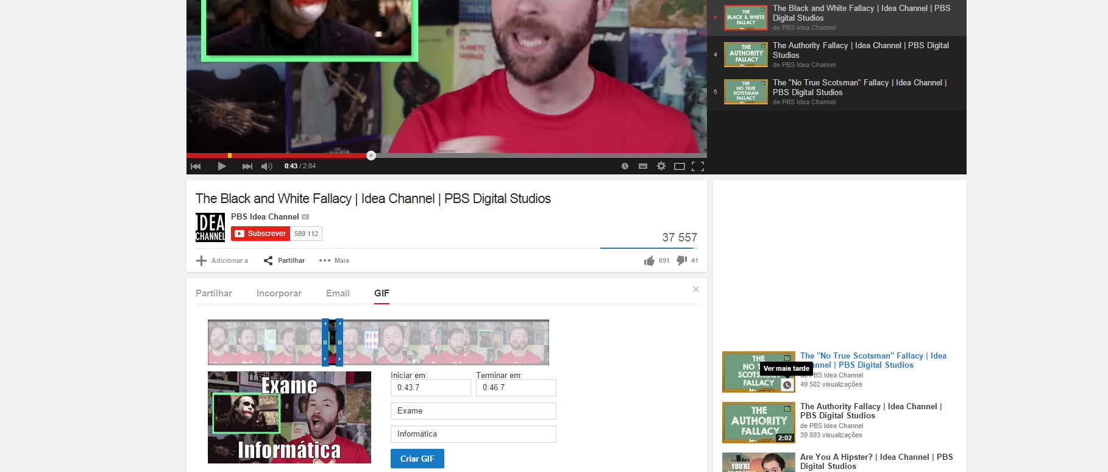1108x472 pixels.
Task: Click Are You A Hipster thumbnail
Action: tap(759, 462)
